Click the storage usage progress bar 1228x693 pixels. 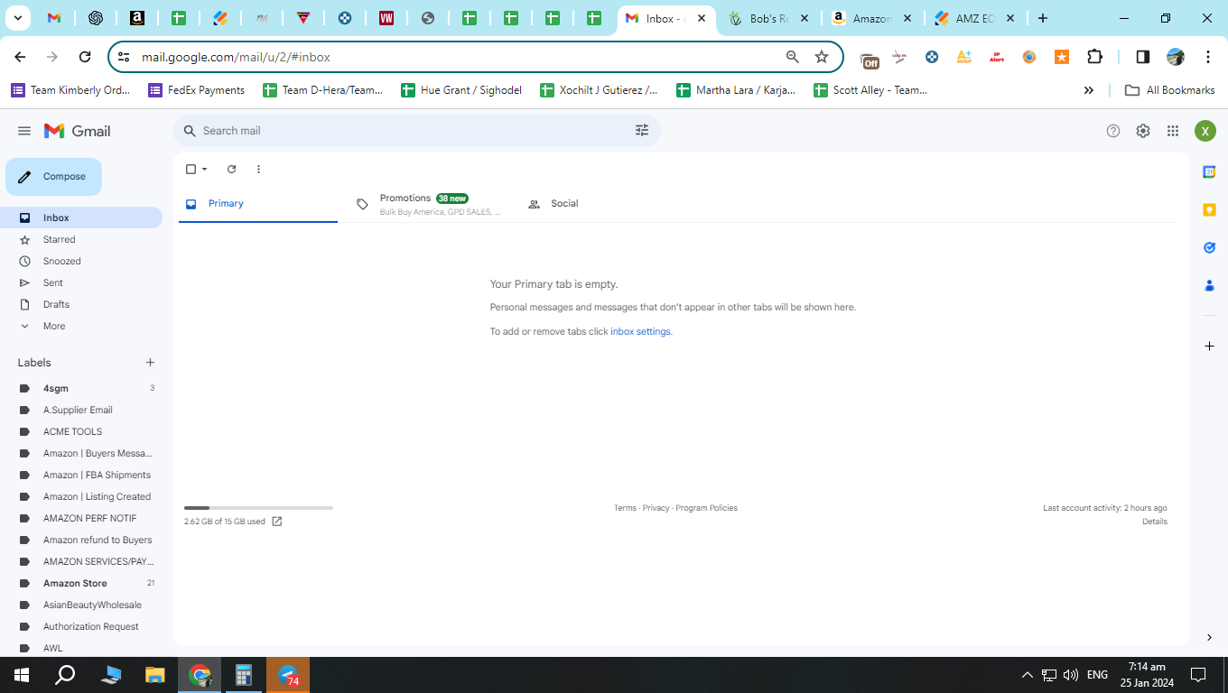[258, 508]
